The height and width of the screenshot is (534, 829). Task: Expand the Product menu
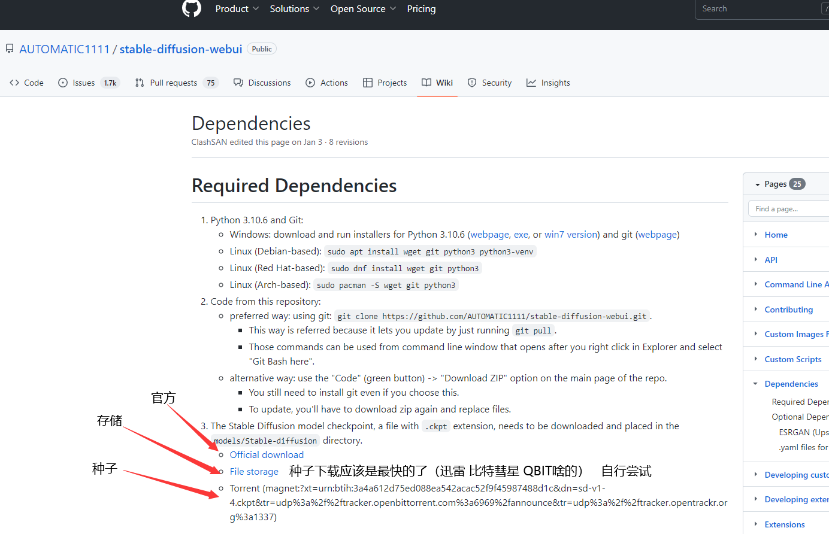tap(237, 9)
